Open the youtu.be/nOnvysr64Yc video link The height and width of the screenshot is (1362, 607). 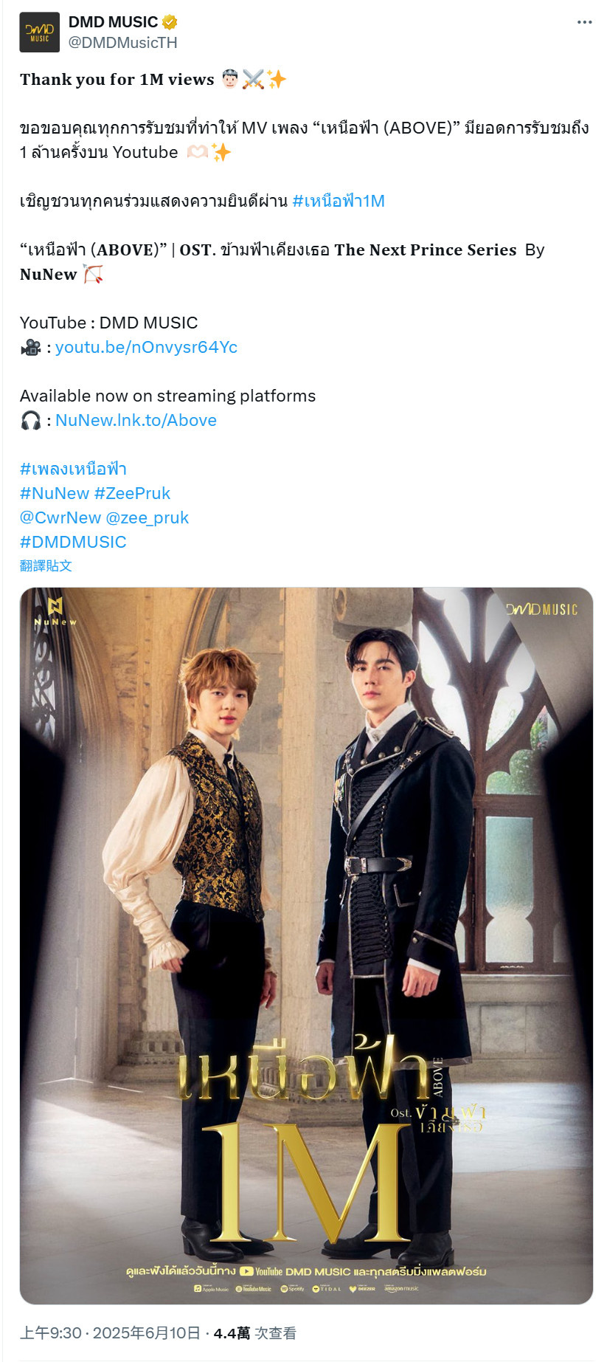pyautogui.click(x=146, y=347)
